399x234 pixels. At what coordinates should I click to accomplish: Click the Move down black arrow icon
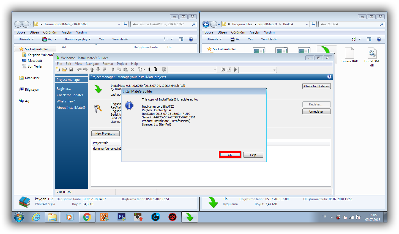(156, 69)
